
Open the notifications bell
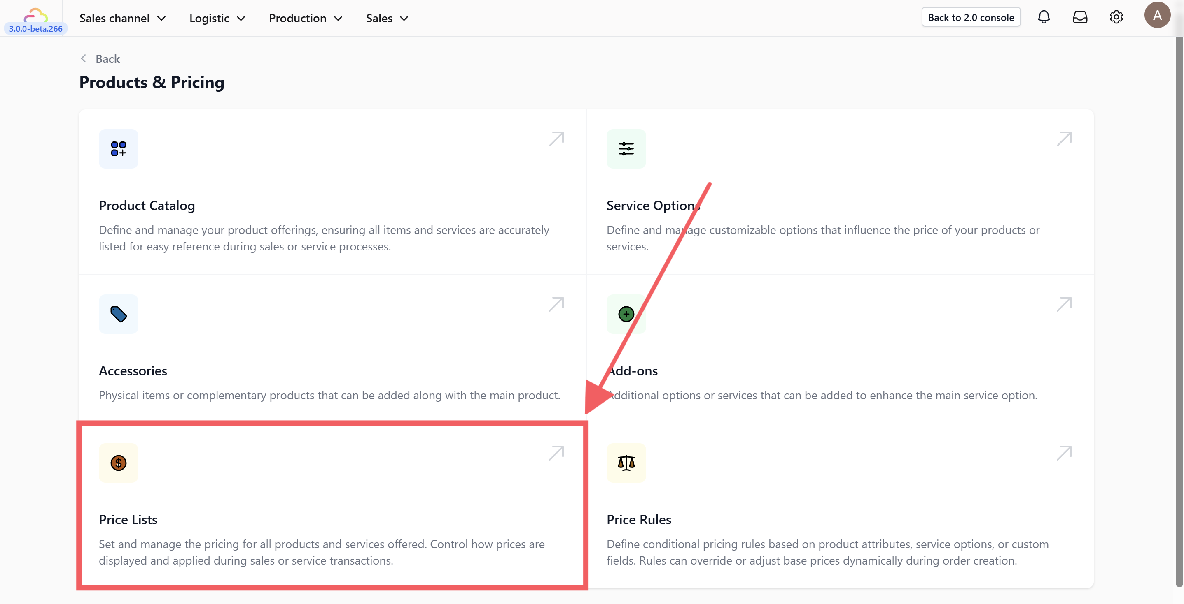[1044, 17]
